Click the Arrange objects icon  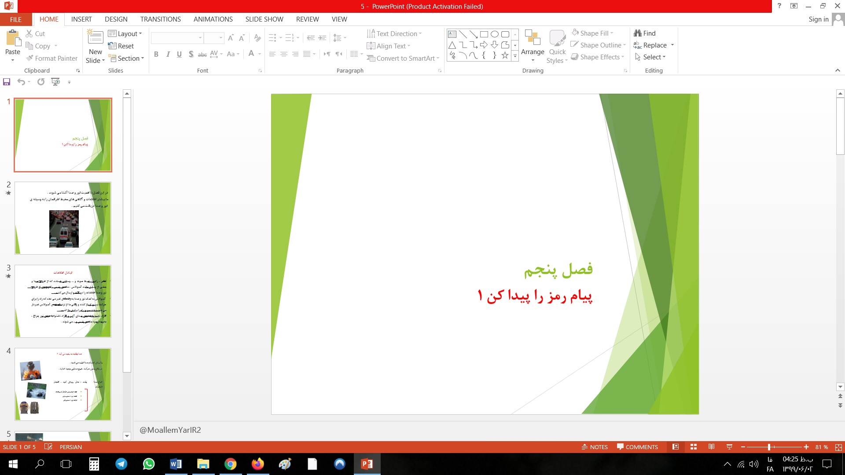click(x=533, y=39)
